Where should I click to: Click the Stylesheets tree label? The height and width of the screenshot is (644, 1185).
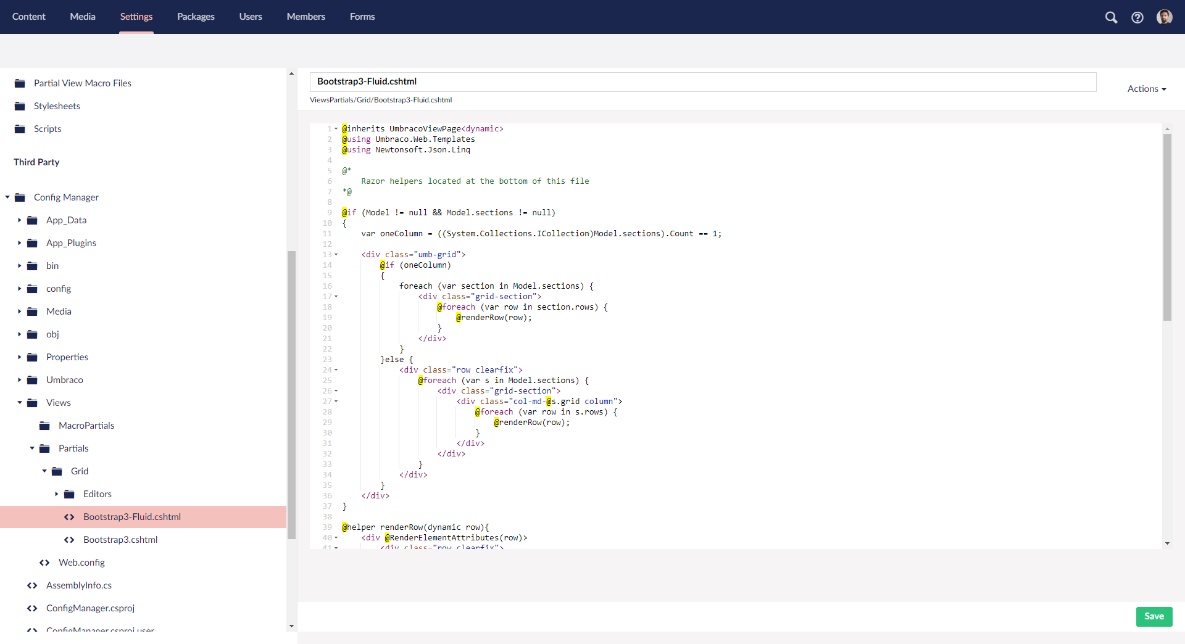pyautogui.click(x=57, y=106)
